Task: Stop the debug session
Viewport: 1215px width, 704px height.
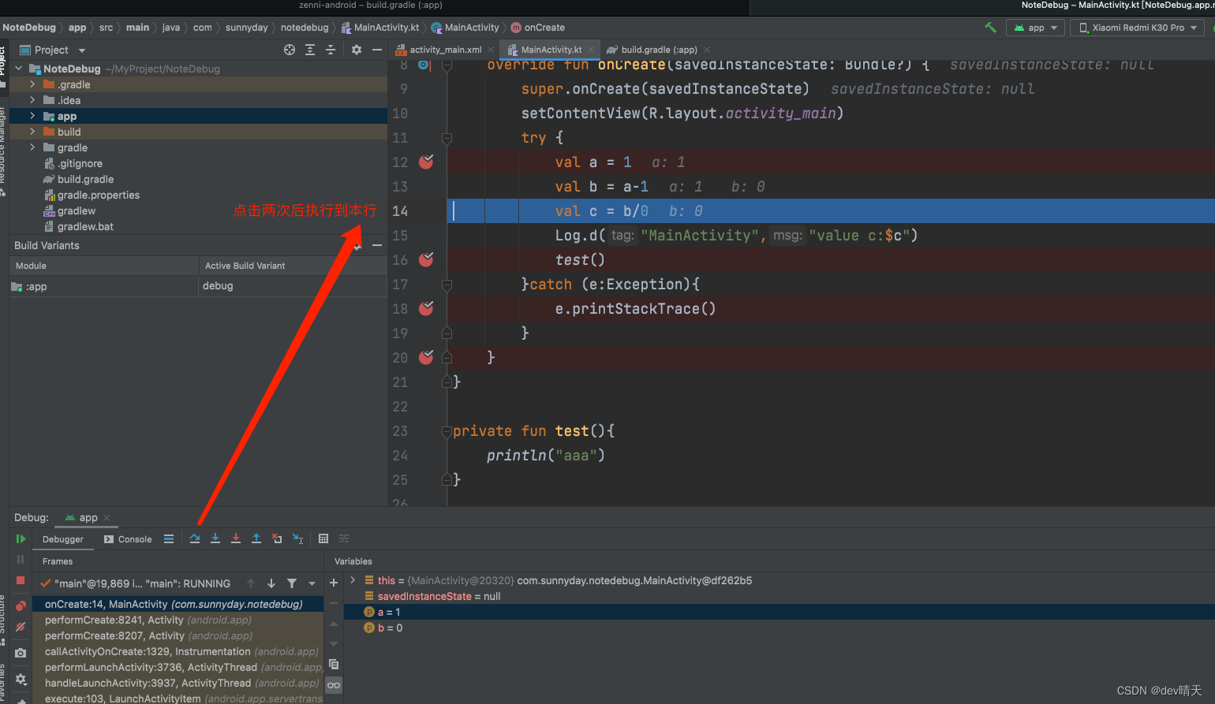Action: [x=21, y=580]
